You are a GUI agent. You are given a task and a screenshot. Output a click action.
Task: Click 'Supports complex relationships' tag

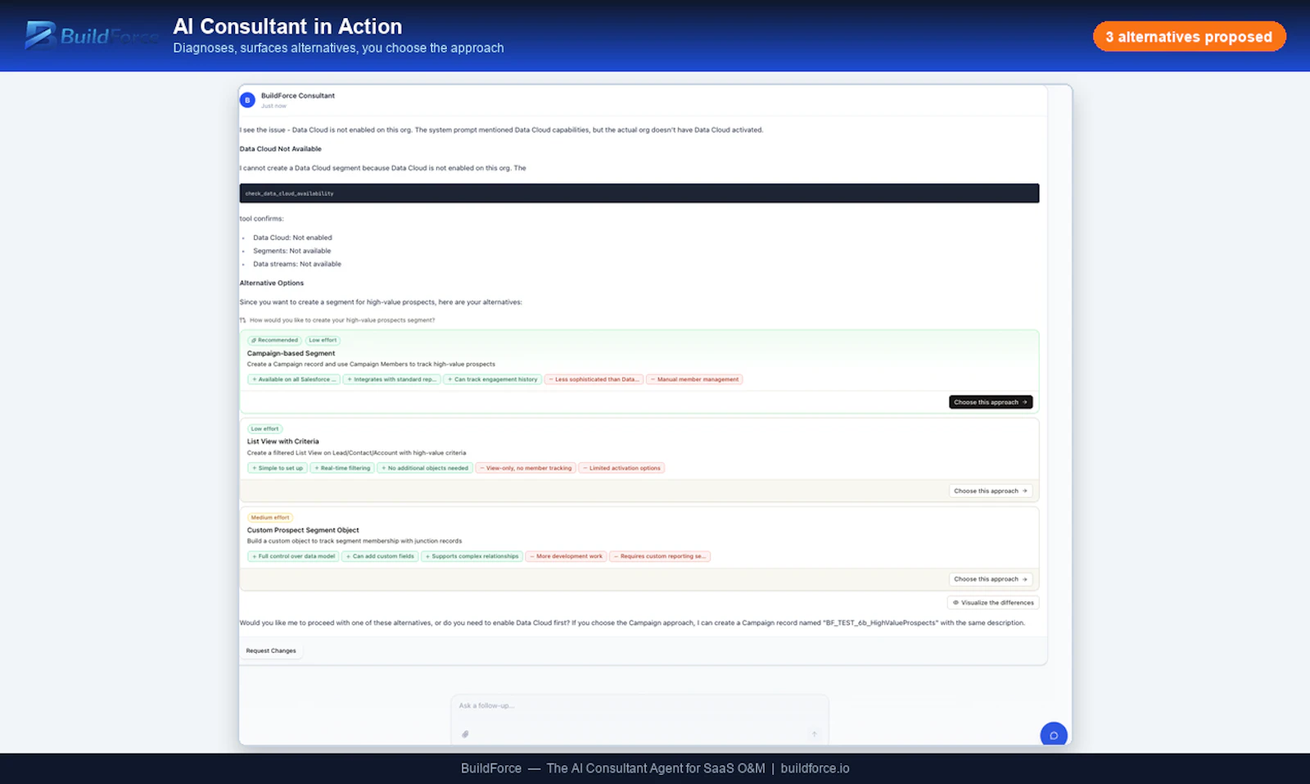[472, 556]
